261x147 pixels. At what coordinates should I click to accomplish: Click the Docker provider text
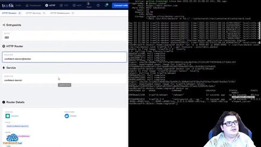point(73,116)
